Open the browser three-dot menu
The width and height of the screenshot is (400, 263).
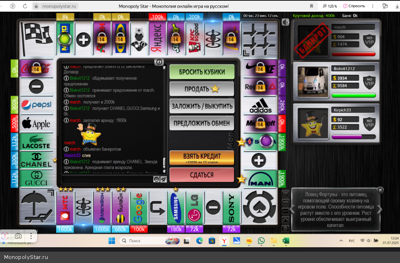(373, 6)
